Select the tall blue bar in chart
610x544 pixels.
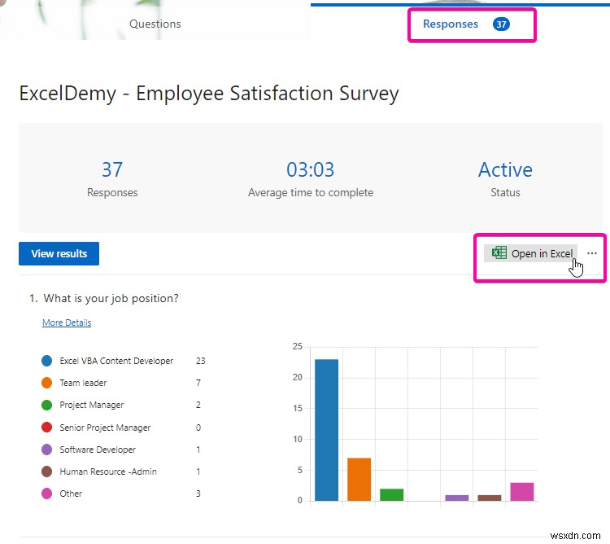[x=326, y=430]
